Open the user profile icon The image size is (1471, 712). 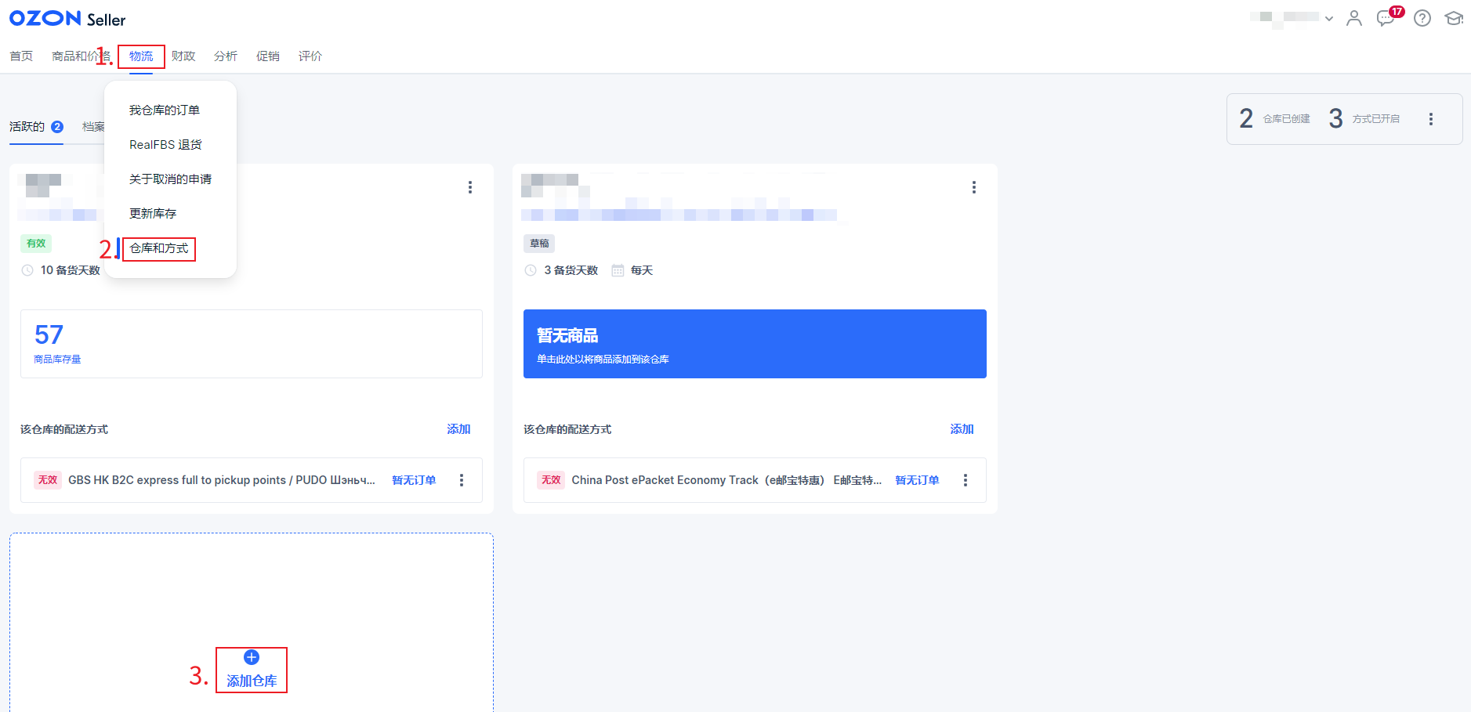pos(1354,18)
